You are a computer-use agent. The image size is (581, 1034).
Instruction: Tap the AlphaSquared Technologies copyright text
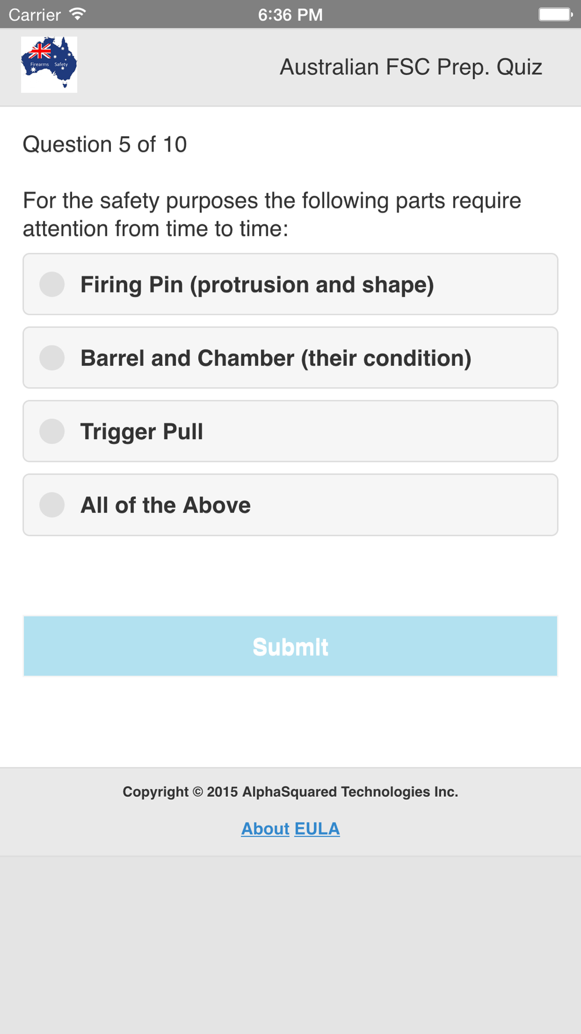290,792
